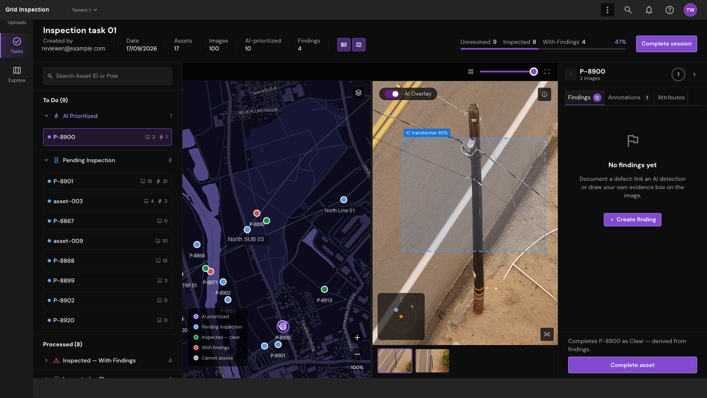Click the search magnifier icon in top bar
The height and width of the screenshot is (398, 707).
pyautogui.click(x=628, y=10)
